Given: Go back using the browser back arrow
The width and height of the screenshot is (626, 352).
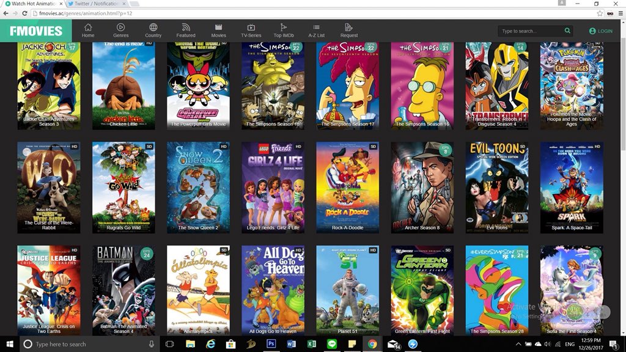Looking at the screenshot, I should tap(6, 13).
